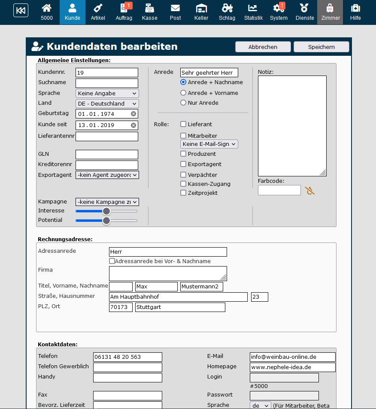Open the Post envelope icon
This screenshot has height=409, width=376.
[x=175, y=8]
